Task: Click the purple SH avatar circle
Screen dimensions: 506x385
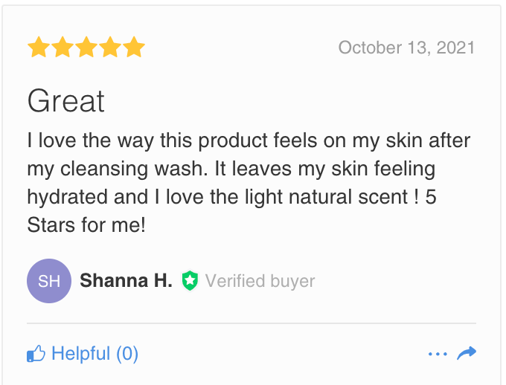Action: coord(49,281)
